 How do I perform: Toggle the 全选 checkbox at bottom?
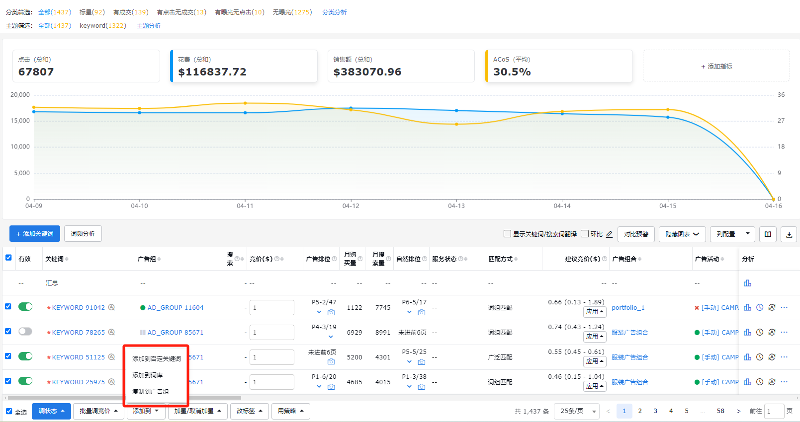pyautogui.click(x=9, y=411)
